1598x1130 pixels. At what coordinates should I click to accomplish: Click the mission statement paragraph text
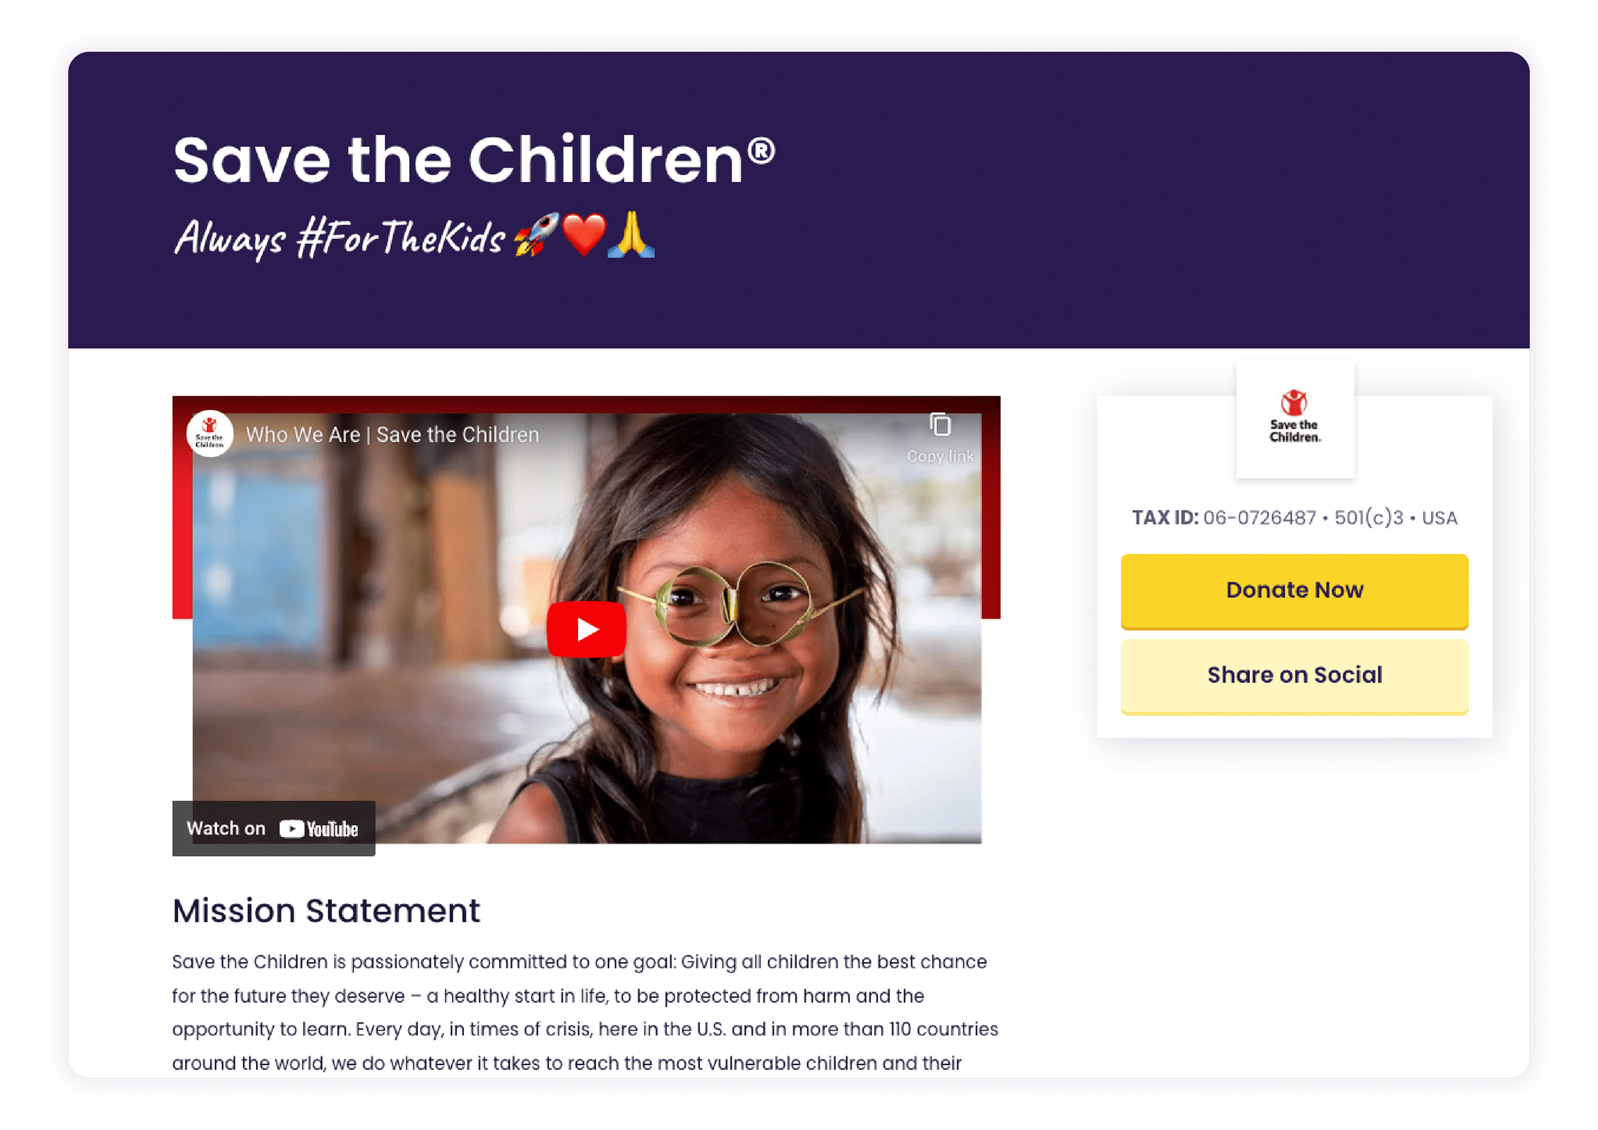(x=586, y=1012)
